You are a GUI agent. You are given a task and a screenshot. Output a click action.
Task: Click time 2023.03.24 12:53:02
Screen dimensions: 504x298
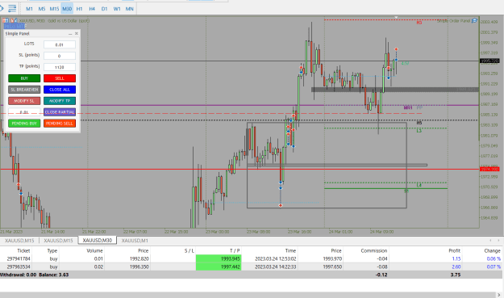276,258
